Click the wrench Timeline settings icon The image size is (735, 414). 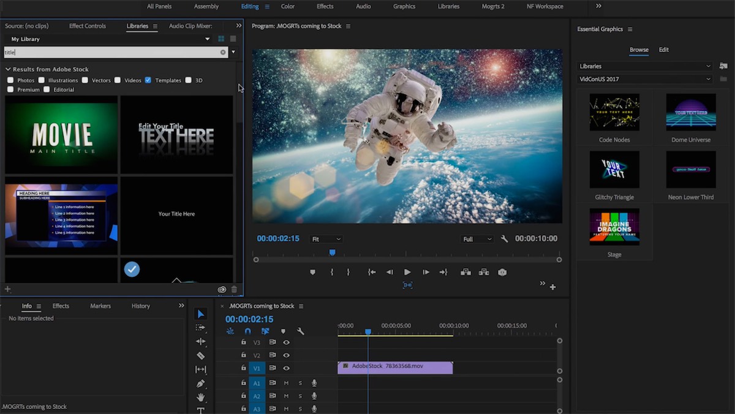pos(300,331)
